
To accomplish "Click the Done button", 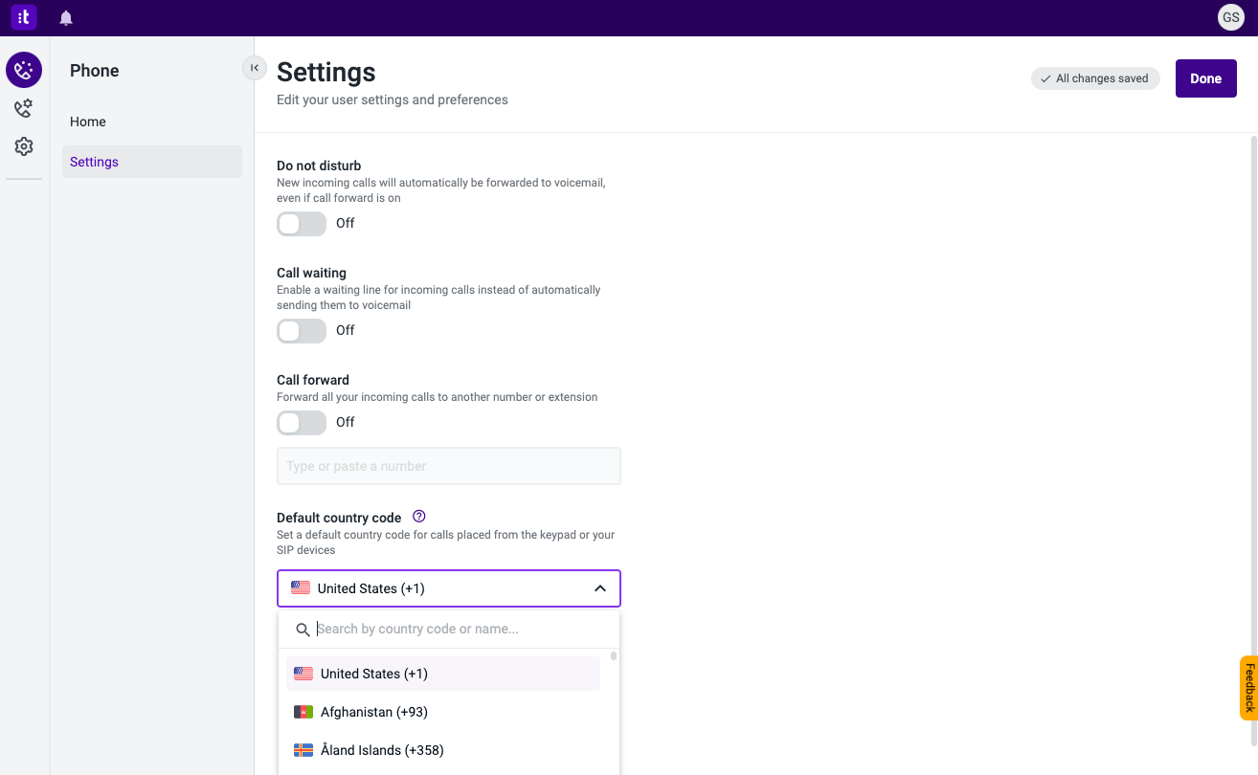I will click(x=1205, y=77).
